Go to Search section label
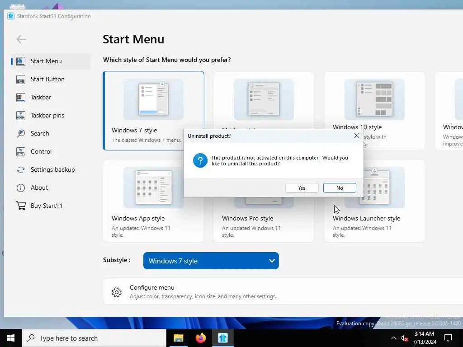 pyautogui.click(x=40, y=133)
